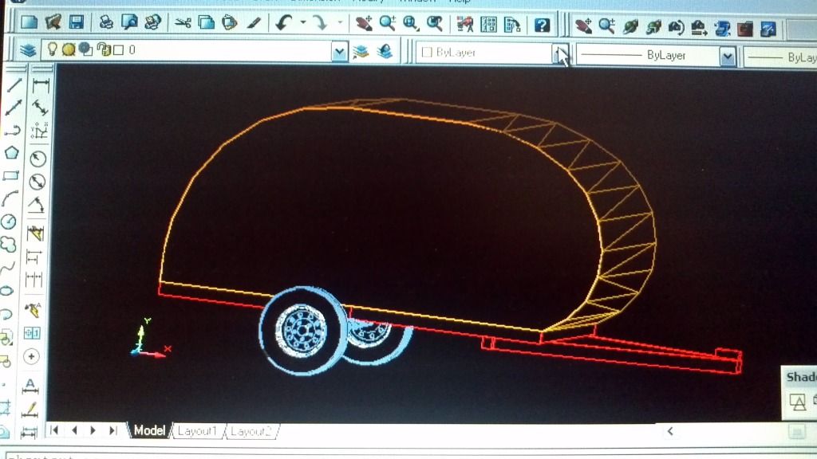Click the Zoom Previous icon
The width and height of the screenshot is (817, 459).
(435, 23)
